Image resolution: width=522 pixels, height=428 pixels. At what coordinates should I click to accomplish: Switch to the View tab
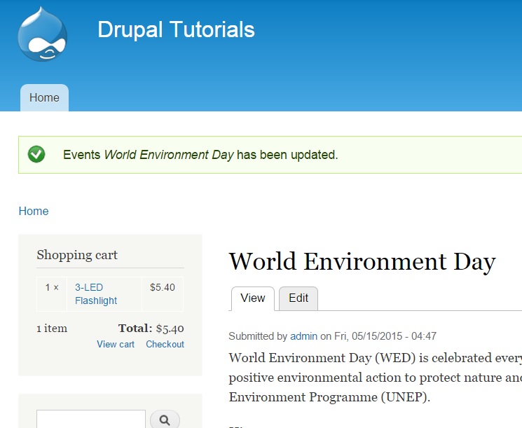point(253,298)
